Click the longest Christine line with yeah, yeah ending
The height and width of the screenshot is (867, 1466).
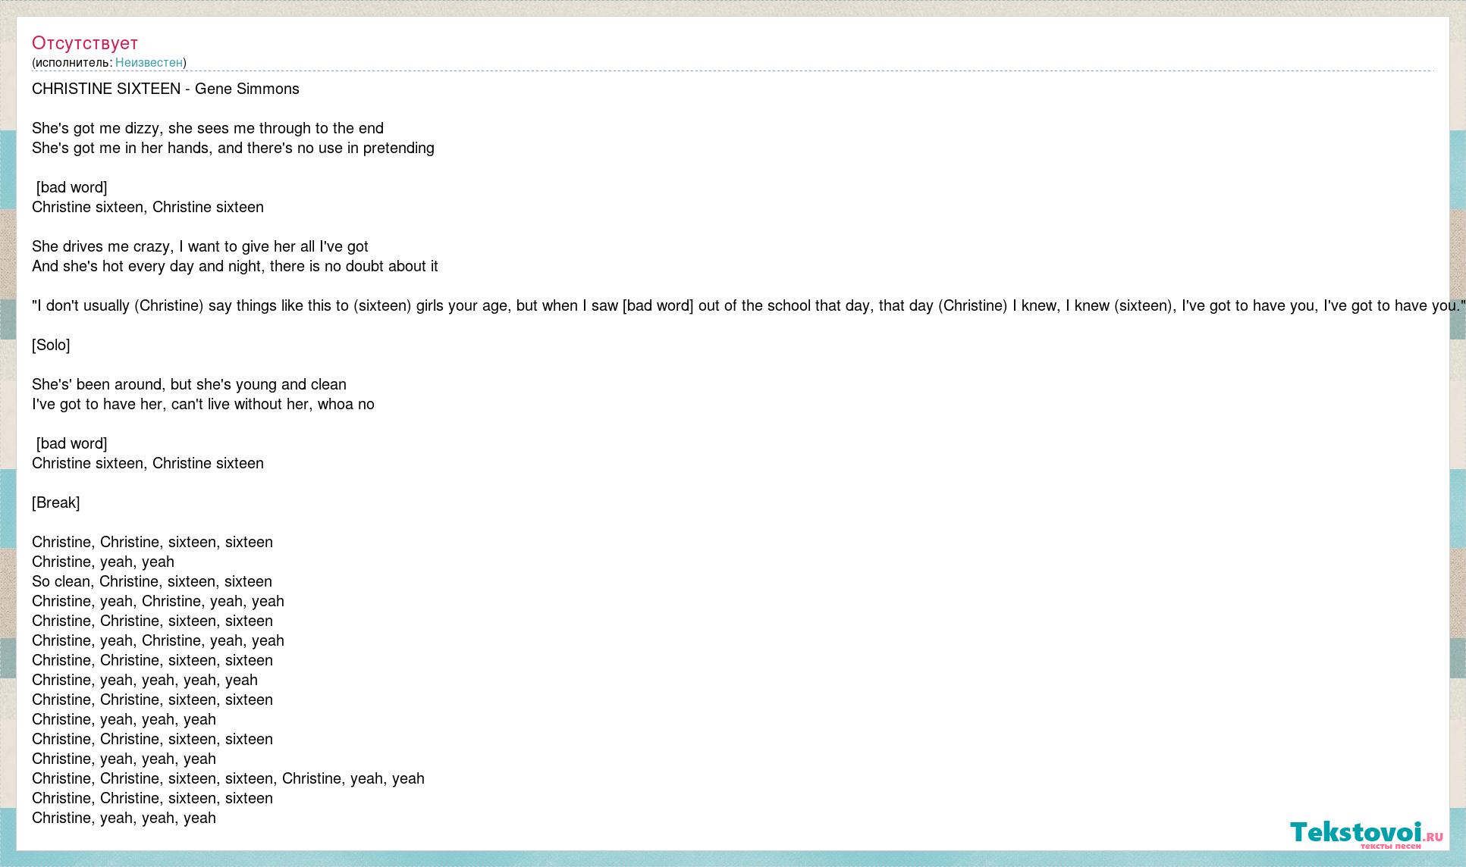[x=228, y=778]
